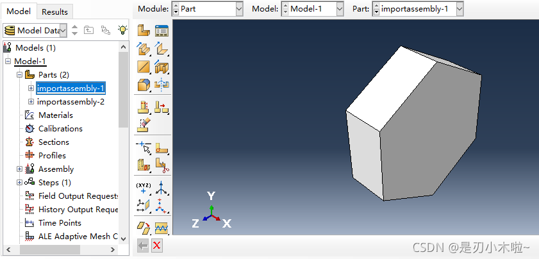Click the lightbulb icon in model tree toolbar

click(123, 30)
